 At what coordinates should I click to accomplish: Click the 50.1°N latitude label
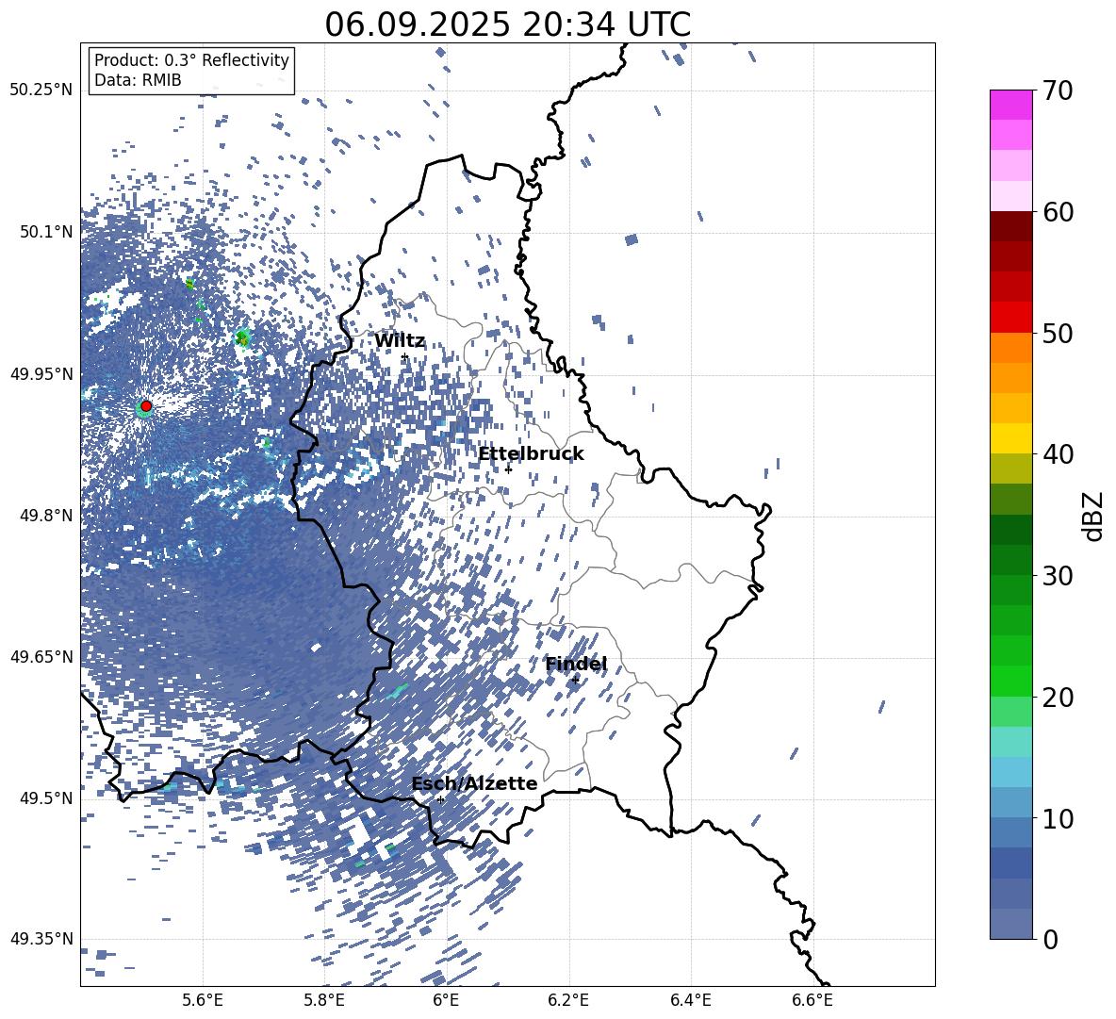(45, 232)
